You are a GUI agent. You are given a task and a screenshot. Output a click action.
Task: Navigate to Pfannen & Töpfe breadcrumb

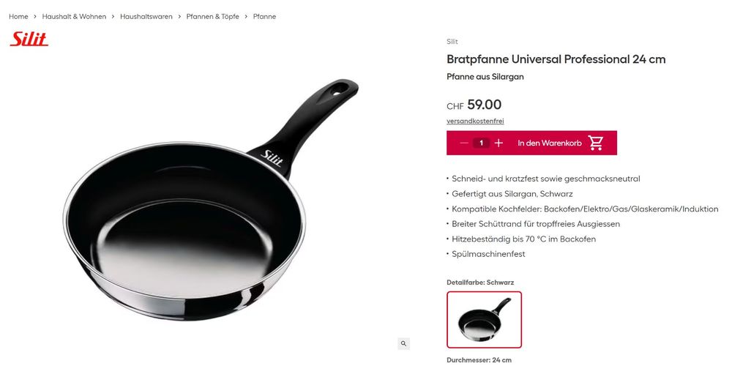(x=212, y=16)
